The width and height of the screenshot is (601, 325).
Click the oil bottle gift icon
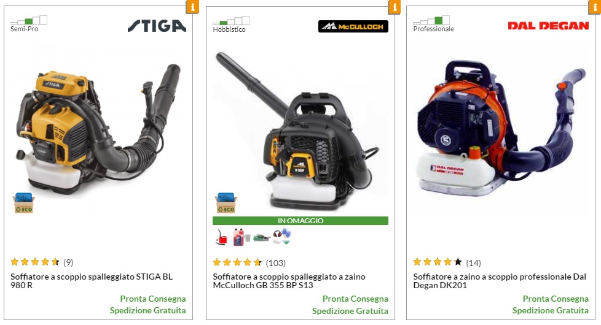[241, 237]
